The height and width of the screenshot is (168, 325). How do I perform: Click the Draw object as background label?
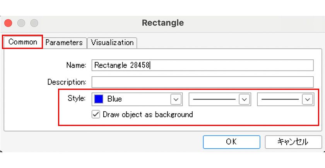[147, 114]
